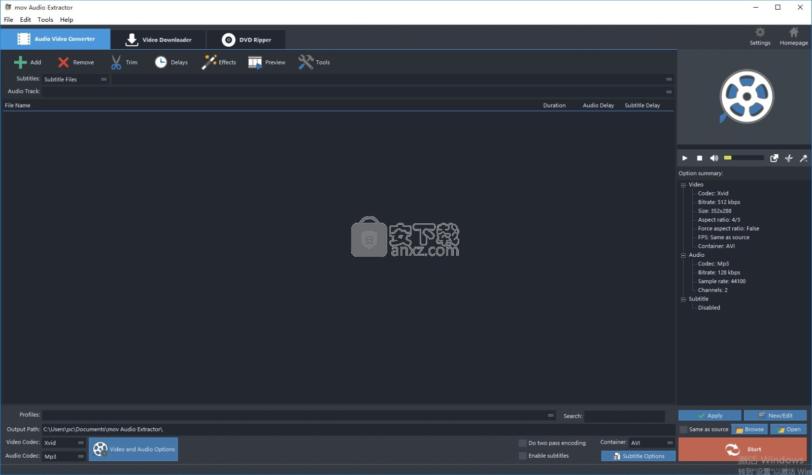Open Subtitle Files dropdown
The image size is (812, 475).
pos(75,79)
